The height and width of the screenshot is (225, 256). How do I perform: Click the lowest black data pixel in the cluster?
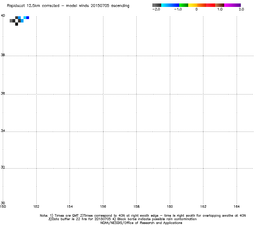17,24
